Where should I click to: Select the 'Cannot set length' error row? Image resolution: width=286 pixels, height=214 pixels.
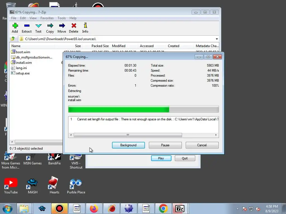[144, 119]
